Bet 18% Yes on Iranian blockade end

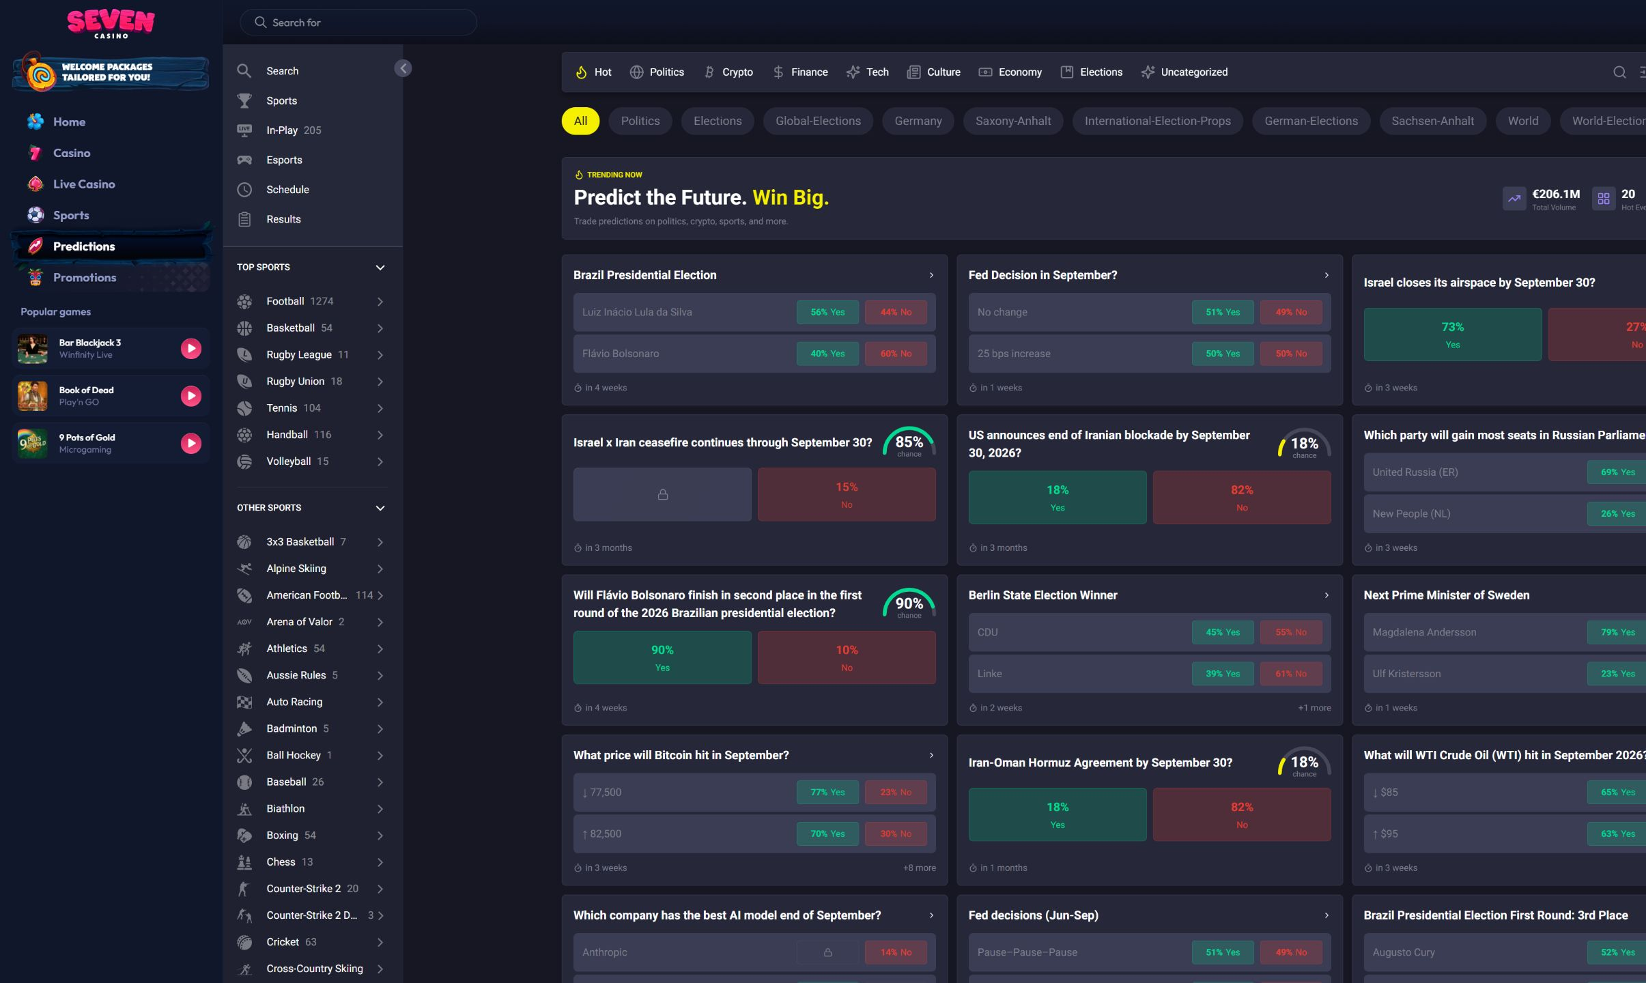(1058, 498)
